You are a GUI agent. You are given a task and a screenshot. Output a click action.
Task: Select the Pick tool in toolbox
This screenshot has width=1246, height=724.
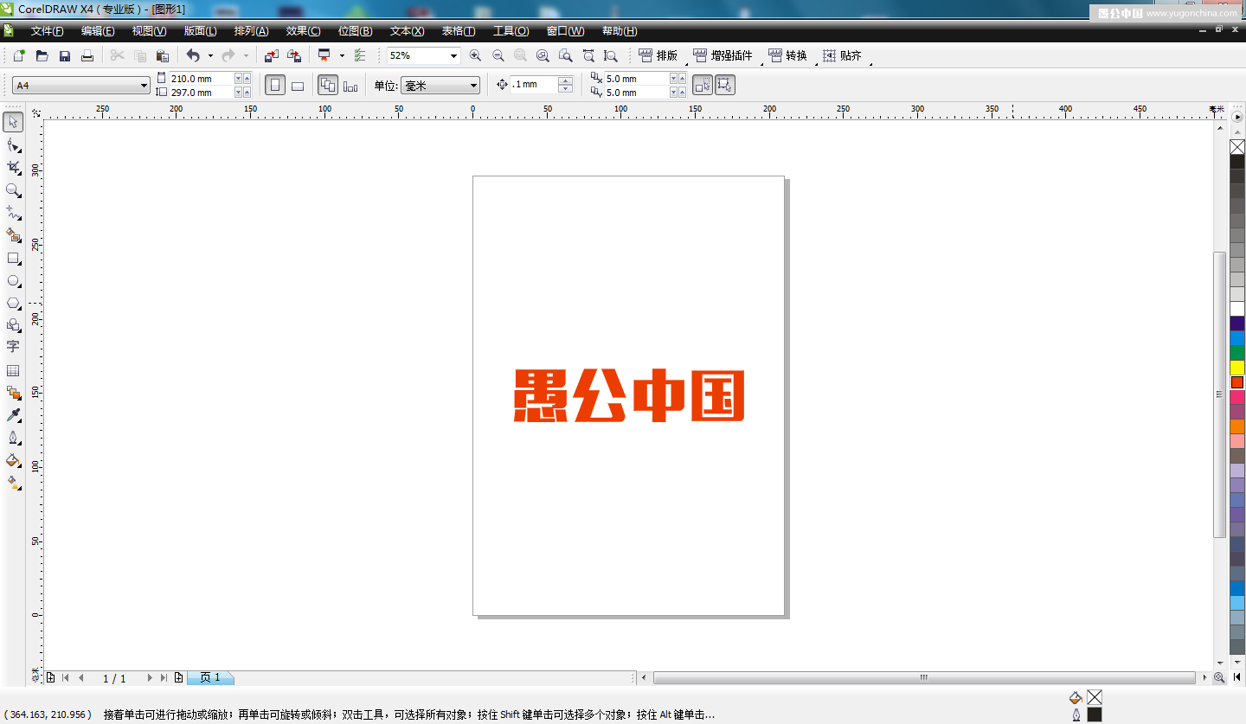click(x=13, y=122)
